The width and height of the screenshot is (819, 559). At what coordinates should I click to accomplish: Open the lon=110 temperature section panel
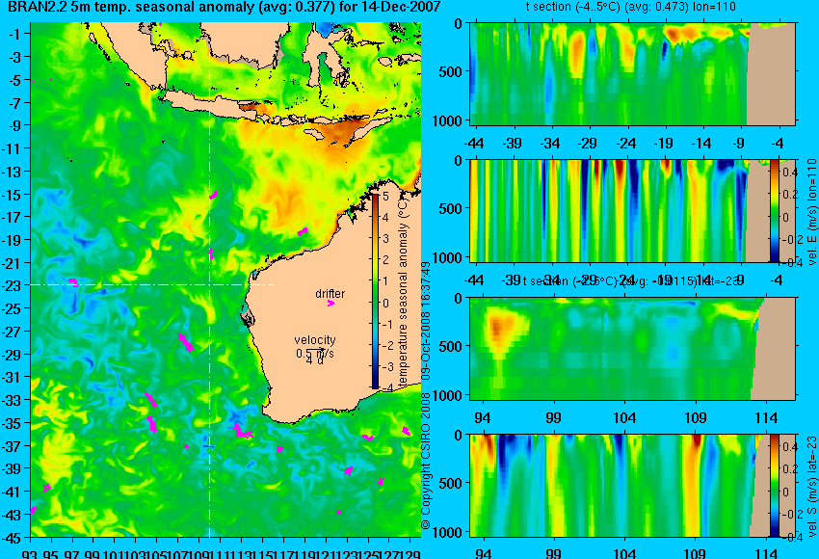tap(632, 73)
